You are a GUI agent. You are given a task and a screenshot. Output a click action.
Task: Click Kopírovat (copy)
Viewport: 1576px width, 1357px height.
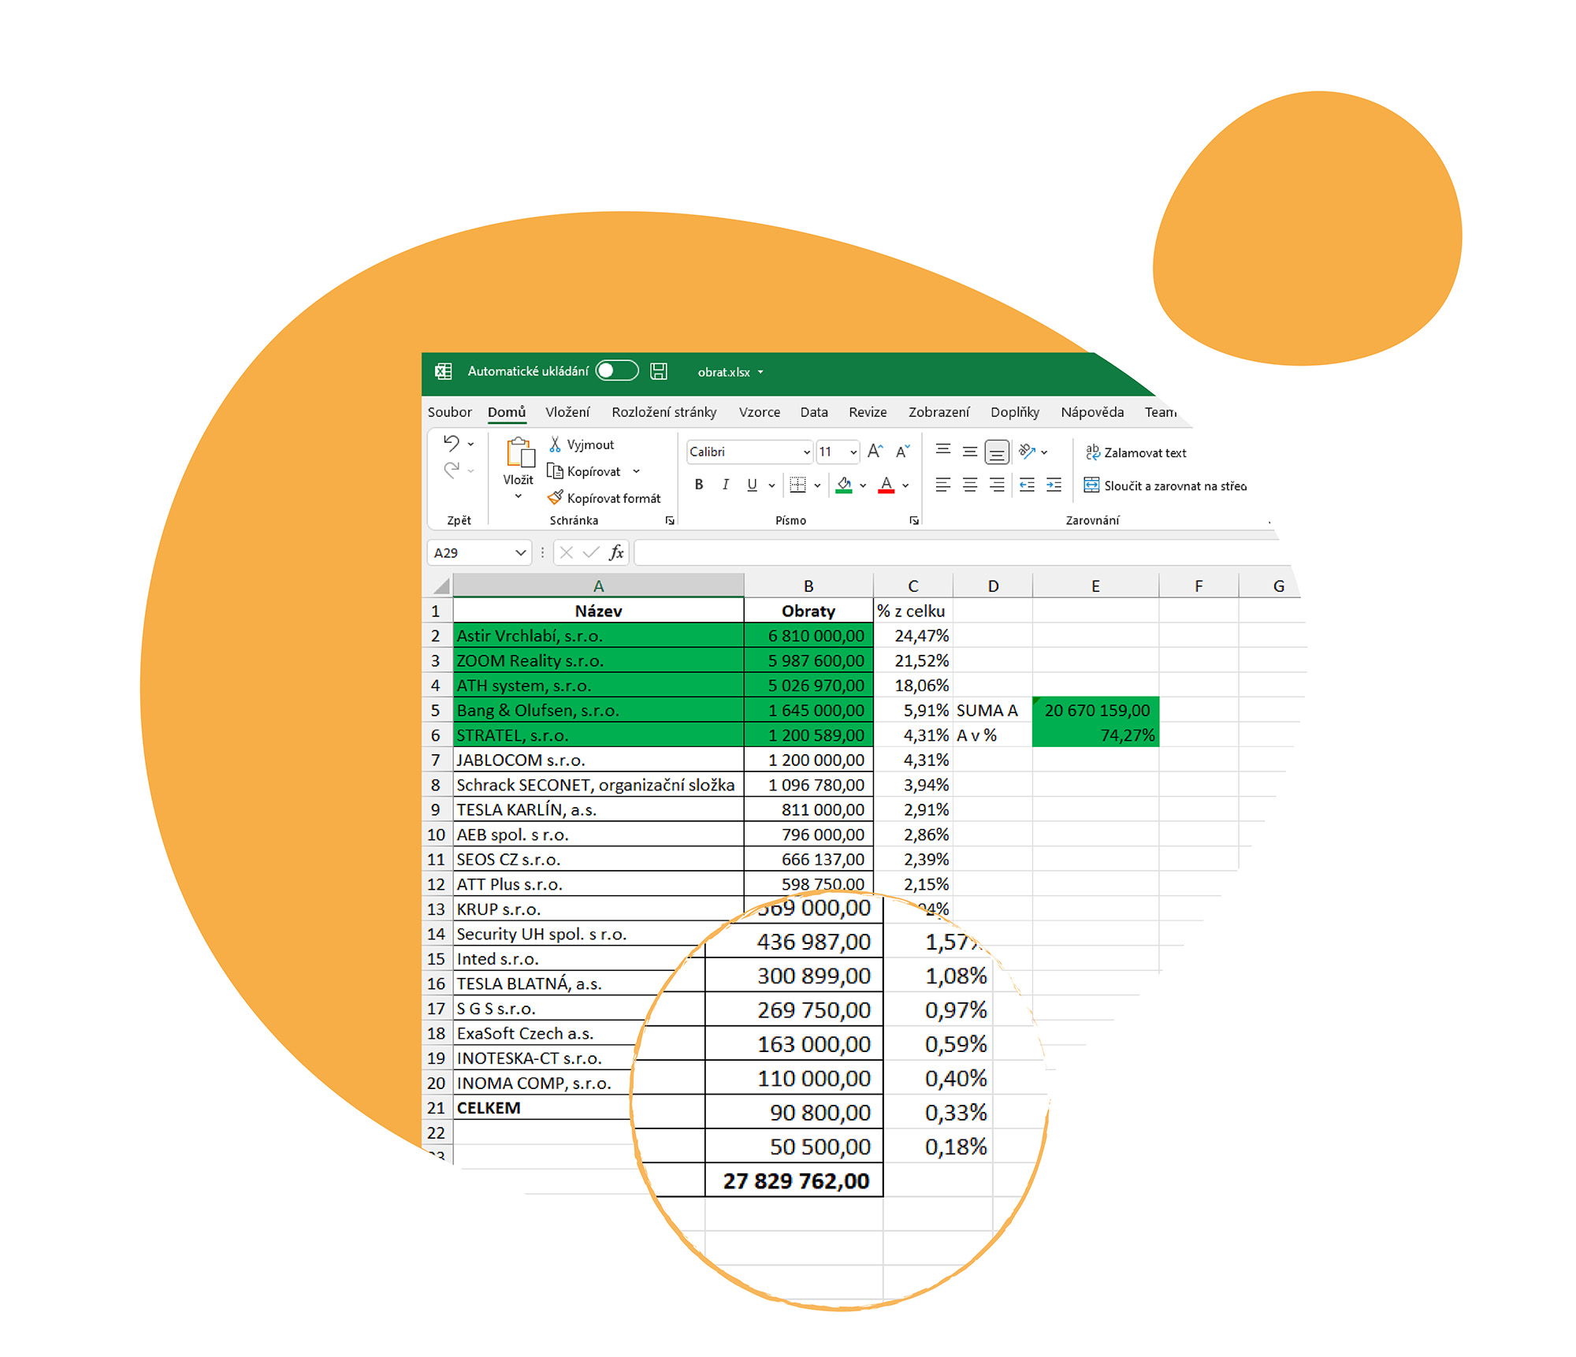[584, 471]
